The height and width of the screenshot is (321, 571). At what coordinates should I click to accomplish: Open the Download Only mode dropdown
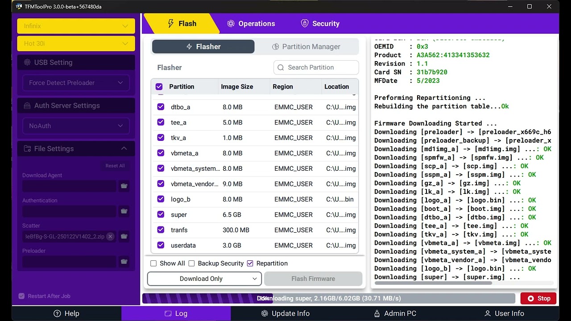click(x=204, y=279)
